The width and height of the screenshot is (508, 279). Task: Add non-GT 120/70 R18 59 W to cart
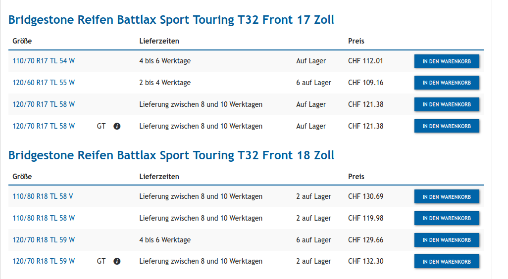(447, 240)
